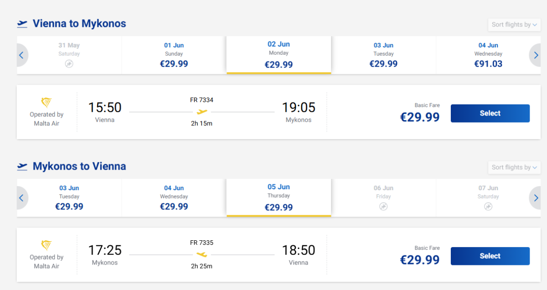Click the yellow plane icon on FR 7335
Viewport: 547px width, 290px height.
(202, 254)
